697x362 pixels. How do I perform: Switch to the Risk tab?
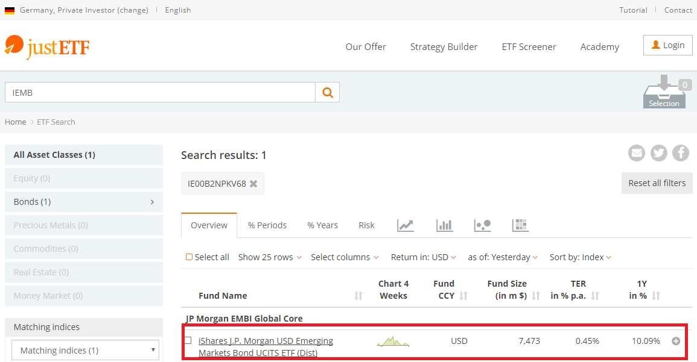point(366,225)
